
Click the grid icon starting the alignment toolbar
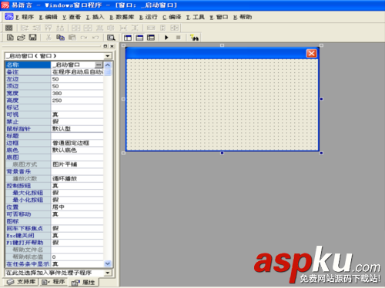[9, 28]
